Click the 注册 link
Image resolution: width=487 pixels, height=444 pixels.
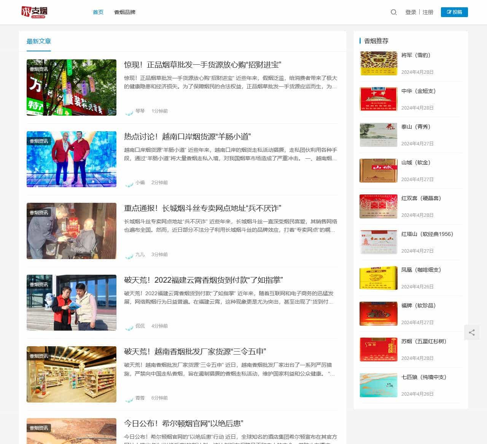(x=428, y=12)
